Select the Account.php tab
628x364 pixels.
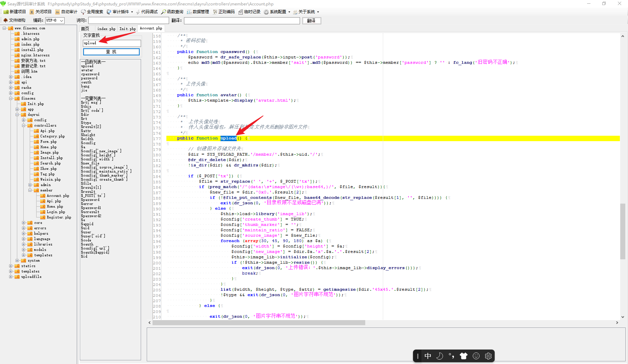(x=151, y=28)
